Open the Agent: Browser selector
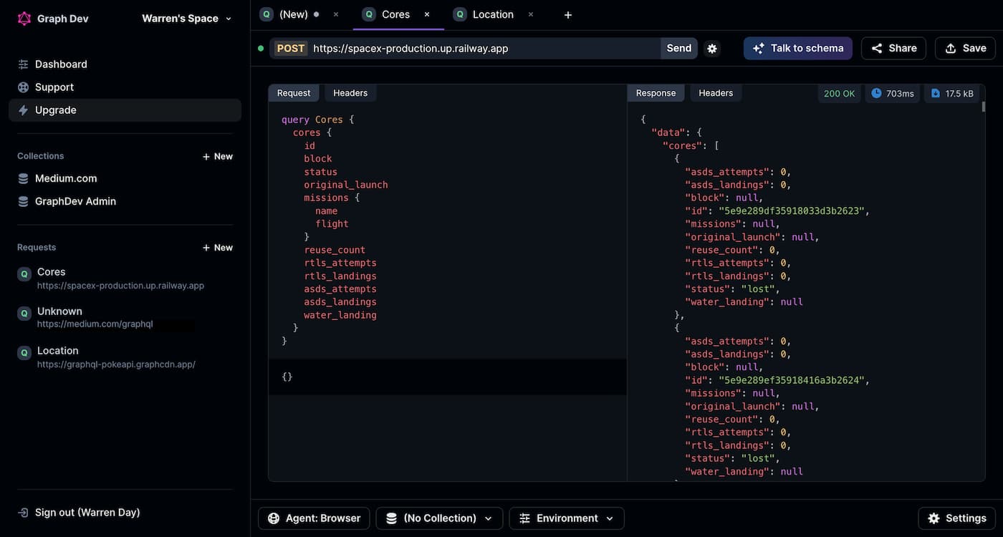 [x=314, y=518]
